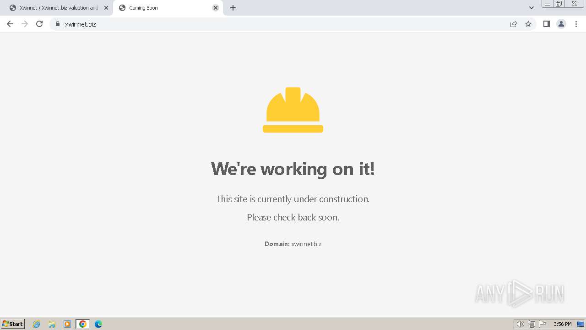Viewport: 586px width, 330px height.
Task: Restore down the Chrome window
Action: pyautogui.click(x=559, y=4)
